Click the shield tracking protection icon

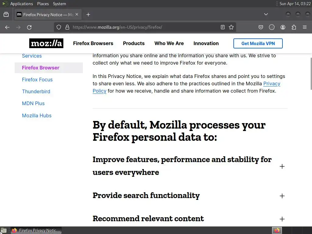(59, 27)
